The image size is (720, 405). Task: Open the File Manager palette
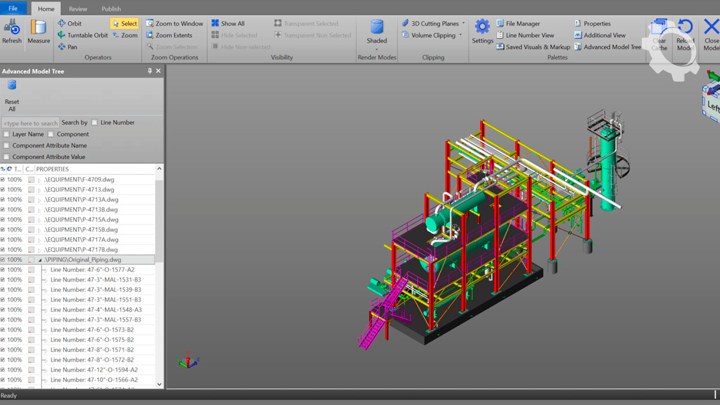pos(517,24)
